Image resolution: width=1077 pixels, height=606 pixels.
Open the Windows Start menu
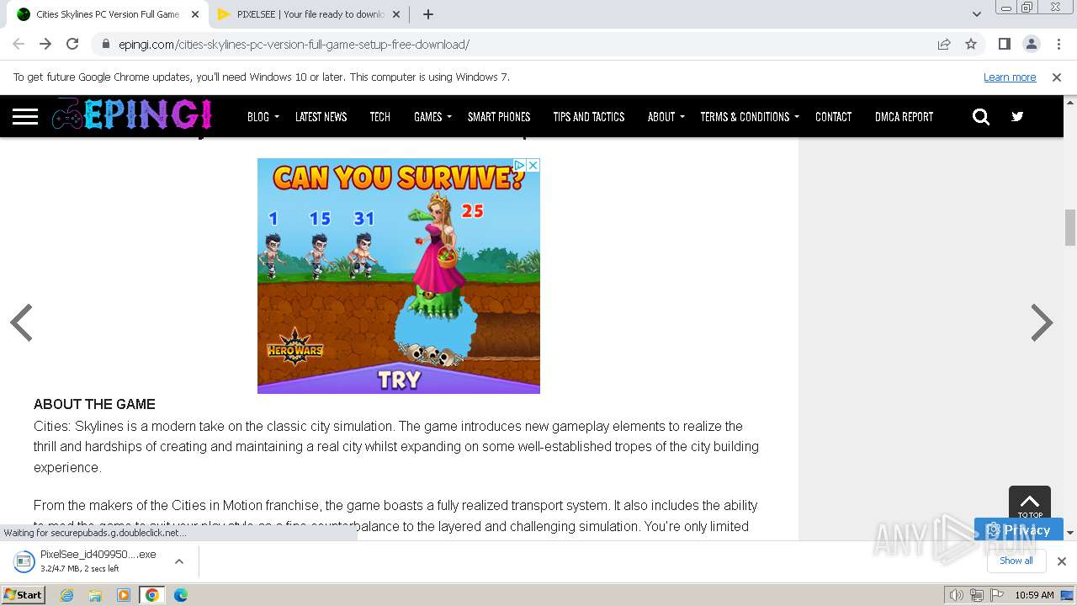pyautogui.click(x=24, y=595)
